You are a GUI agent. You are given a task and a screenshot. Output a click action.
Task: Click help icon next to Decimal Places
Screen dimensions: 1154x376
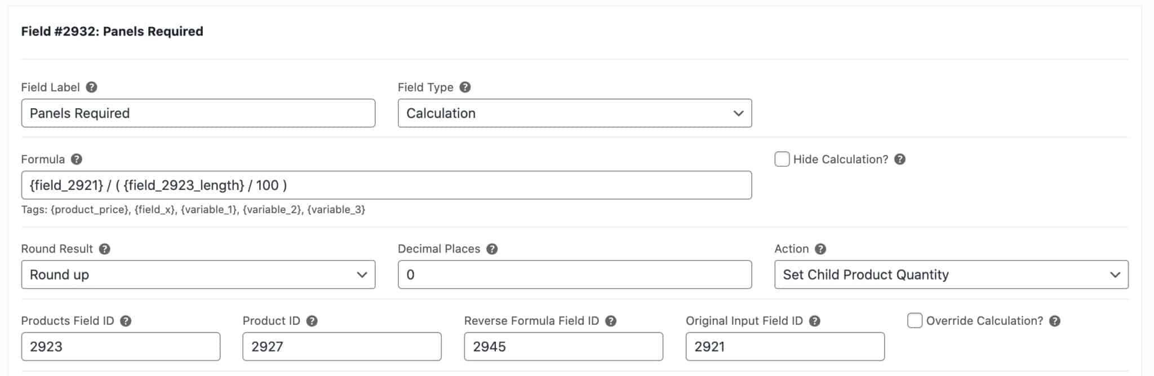click(x=492, y=249)
